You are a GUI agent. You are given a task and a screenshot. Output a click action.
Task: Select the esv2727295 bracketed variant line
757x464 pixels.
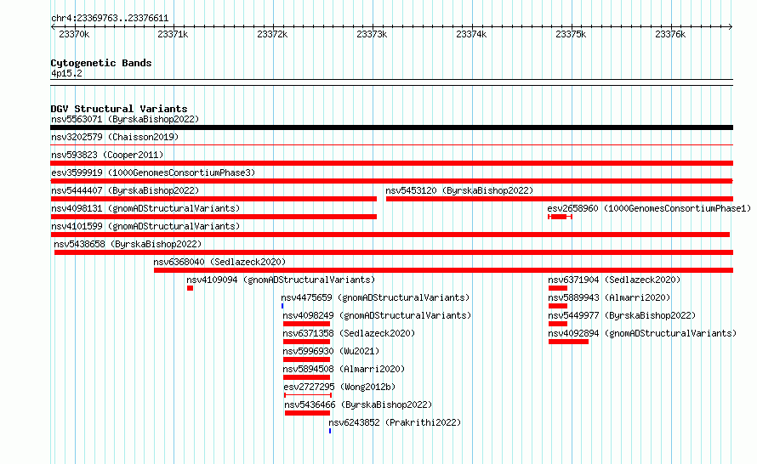tap(308, 395)
